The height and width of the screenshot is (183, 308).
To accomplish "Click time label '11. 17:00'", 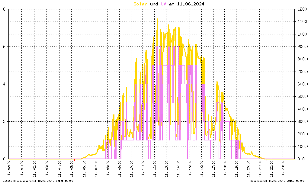I will (213, 169).
